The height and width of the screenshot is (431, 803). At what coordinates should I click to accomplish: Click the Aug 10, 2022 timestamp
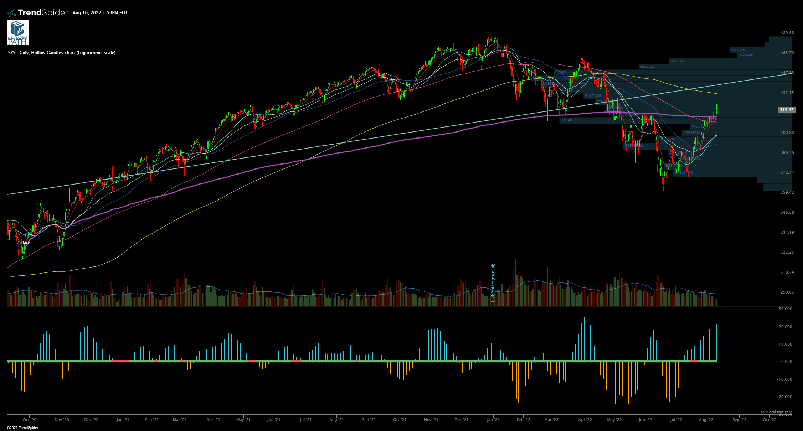click(x=100, y=13)
